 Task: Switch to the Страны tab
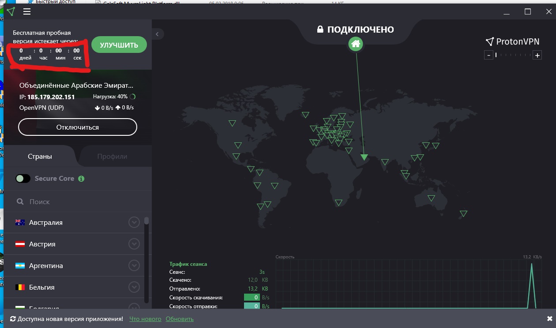[x=40, y=157]
